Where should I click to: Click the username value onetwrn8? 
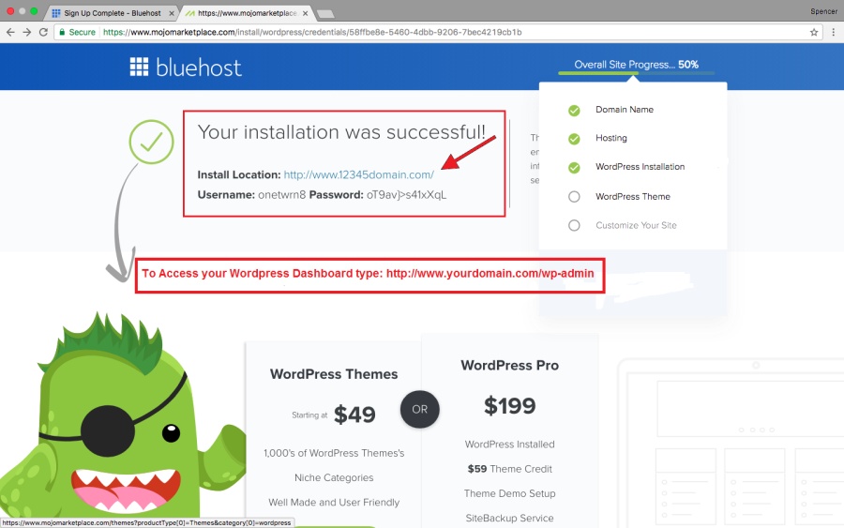281,195
